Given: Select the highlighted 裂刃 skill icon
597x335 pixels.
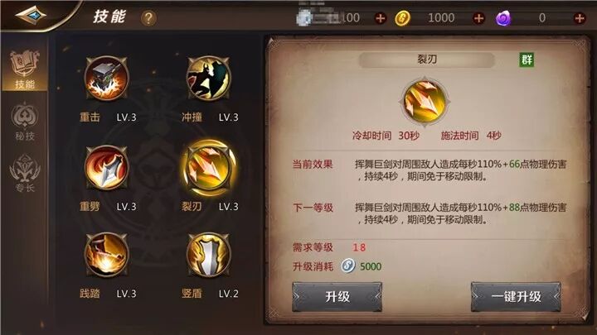Looking at the screenshot, I should pos(208,167).
